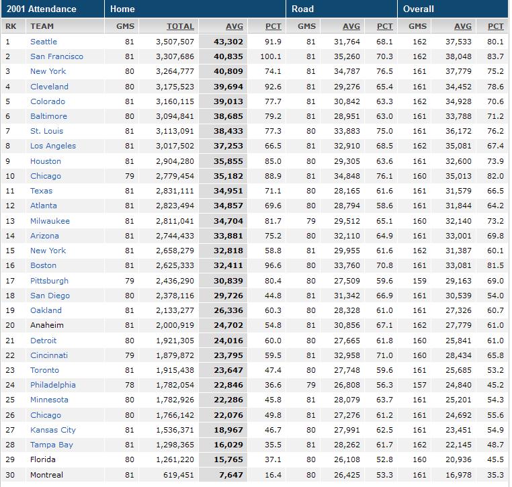Select Montreal's home total 619,451

click(179, 475)
